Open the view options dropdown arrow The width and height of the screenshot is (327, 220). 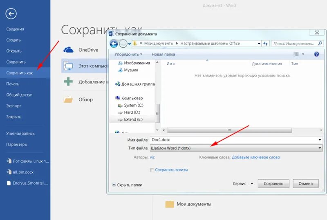tap(303, 54)
